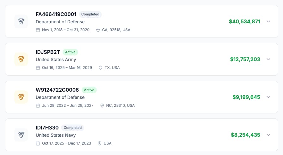Click the $12,757,203 contract amount
The image size is (283, 155).
point(245,59)
